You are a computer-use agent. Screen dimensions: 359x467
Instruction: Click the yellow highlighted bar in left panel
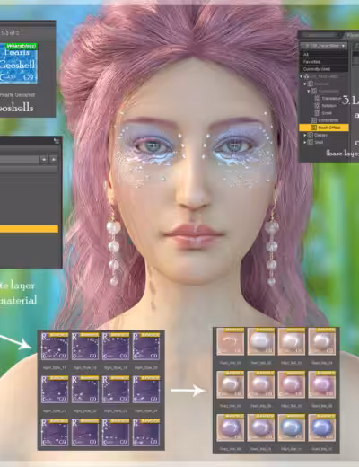(29, 229)
